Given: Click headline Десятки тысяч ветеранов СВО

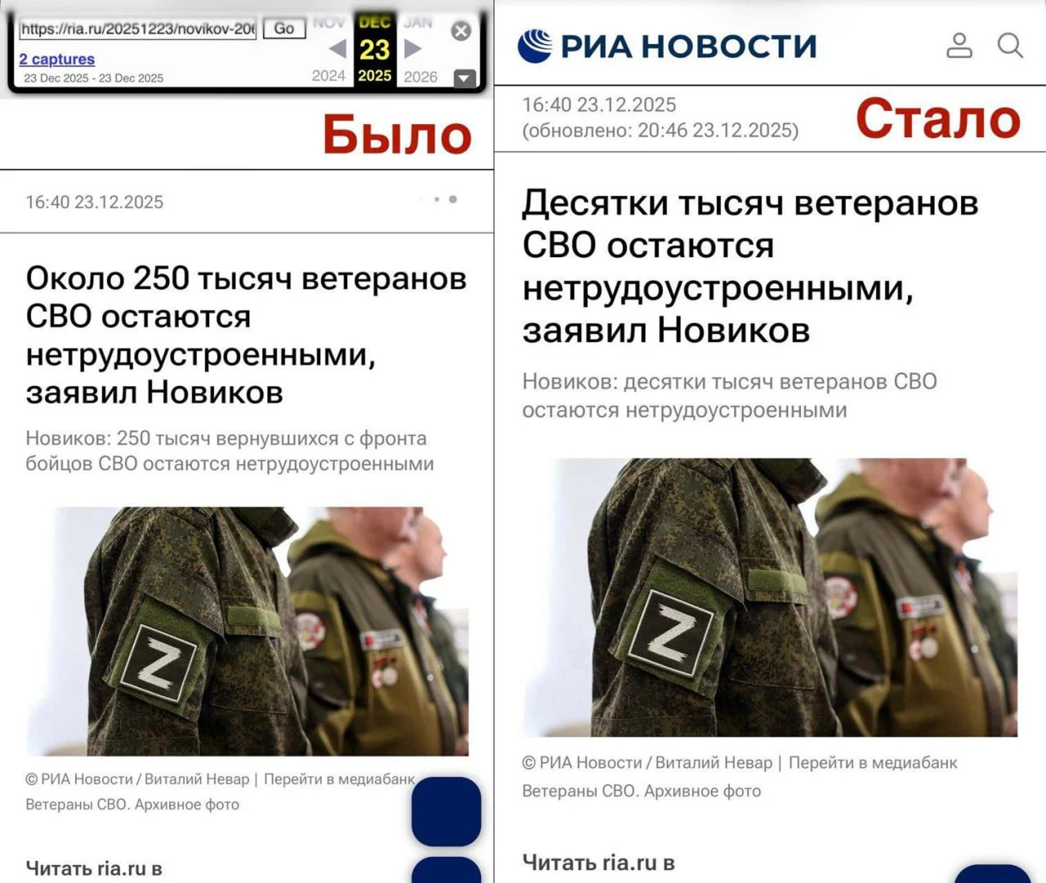Looking at the screenshot, I should [750, 266].
